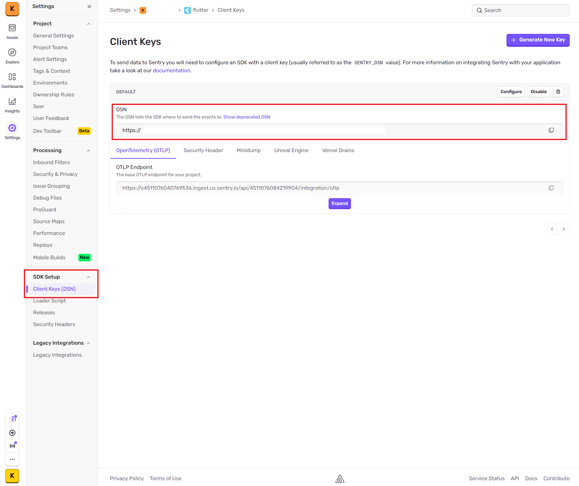Open Loader Script
Viewport: 579px width, 486px height.
click(x=49, y=301)
